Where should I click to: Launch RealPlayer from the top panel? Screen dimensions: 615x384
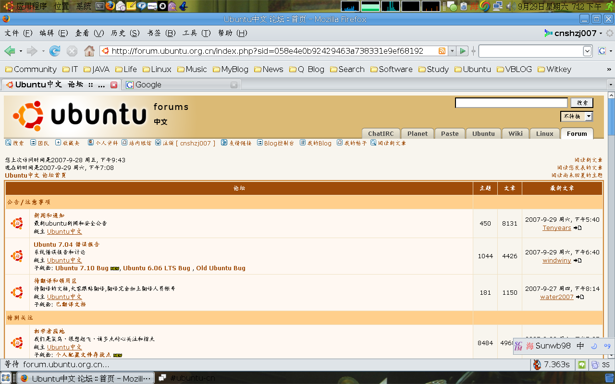(142, 6)
